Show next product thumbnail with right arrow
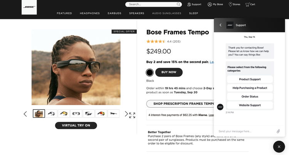This screenshot has height=155, width=289. (126, 114)
